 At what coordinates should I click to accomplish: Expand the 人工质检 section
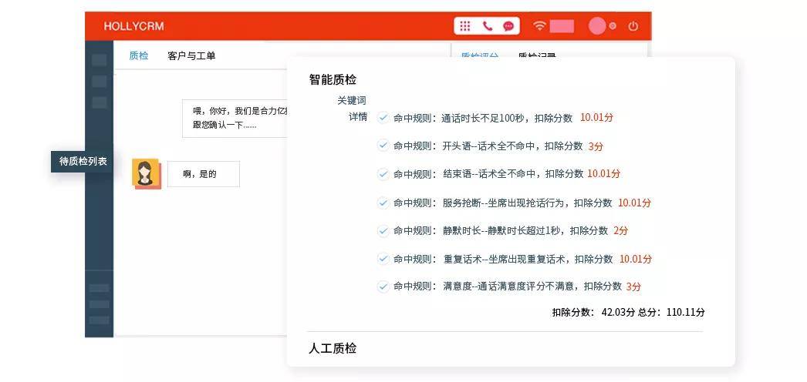333,348
